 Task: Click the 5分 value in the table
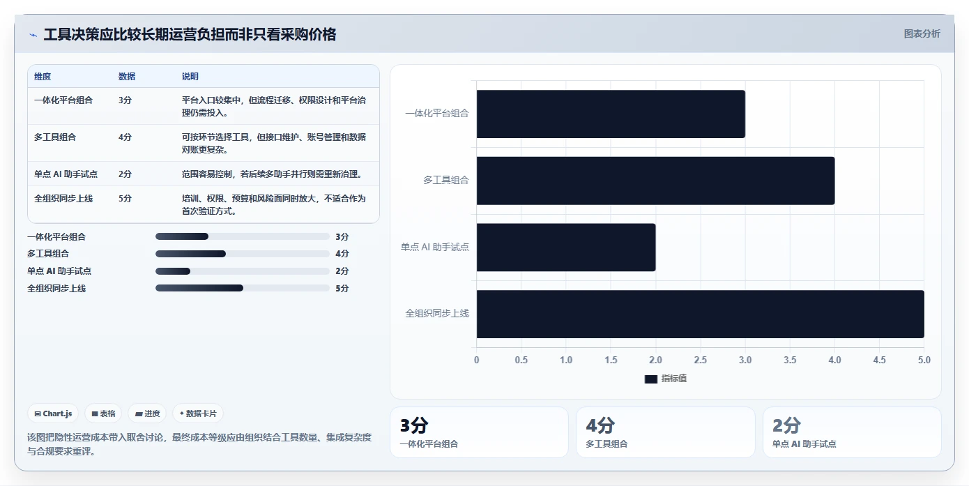[125, 199]
